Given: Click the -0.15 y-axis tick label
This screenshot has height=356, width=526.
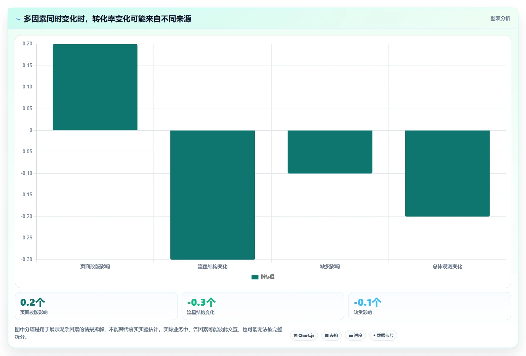Looking at the screenshot, I should [x=27, y=195].
